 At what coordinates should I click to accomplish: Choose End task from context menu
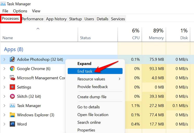(85, 71)
